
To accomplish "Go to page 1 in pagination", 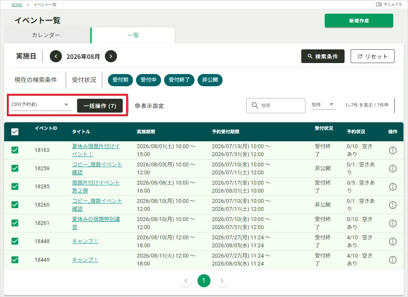I will 204,281.
